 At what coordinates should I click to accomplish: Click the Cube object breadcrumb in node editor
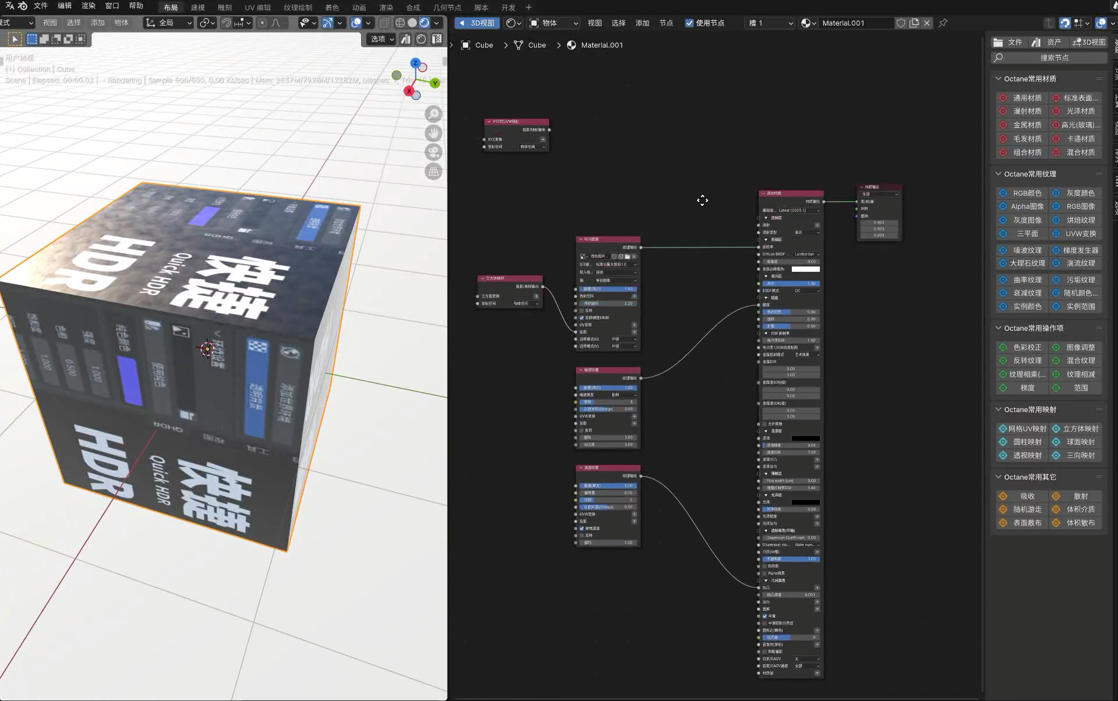pos(477,45)
